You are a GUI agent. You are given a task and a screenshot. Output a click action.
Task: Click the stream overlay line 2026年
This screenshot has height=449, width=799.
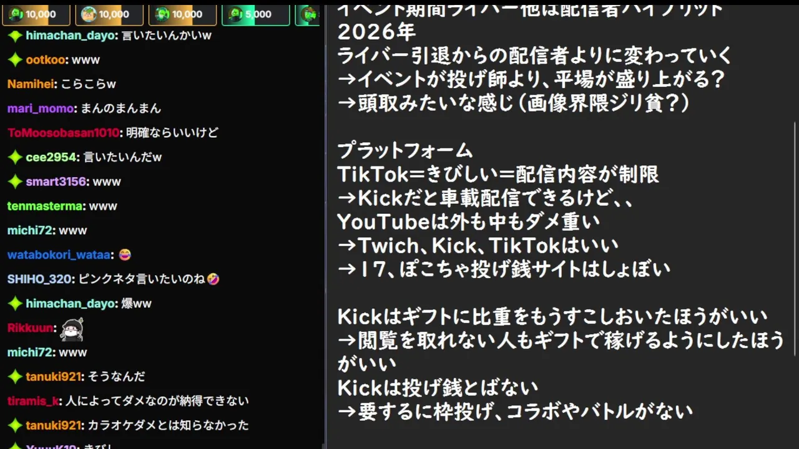[376, 32]
